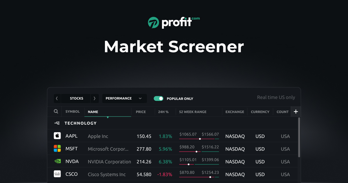Click the profit.com logo icon
The image size is (348, 183).
click(154, 22)
